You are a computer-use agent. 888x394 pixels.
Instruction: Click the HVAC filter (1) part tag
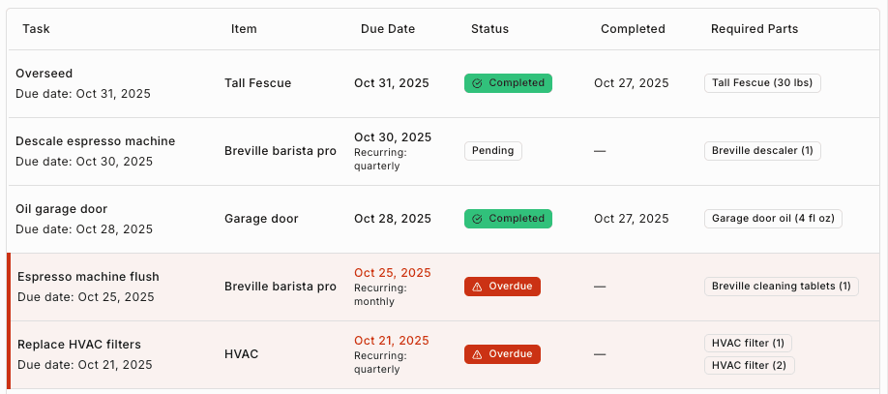coord(749,343)
